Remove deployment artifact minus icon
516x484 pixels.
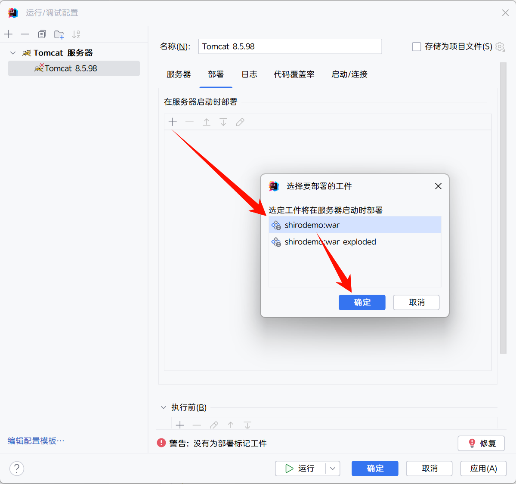coord(189,122)
